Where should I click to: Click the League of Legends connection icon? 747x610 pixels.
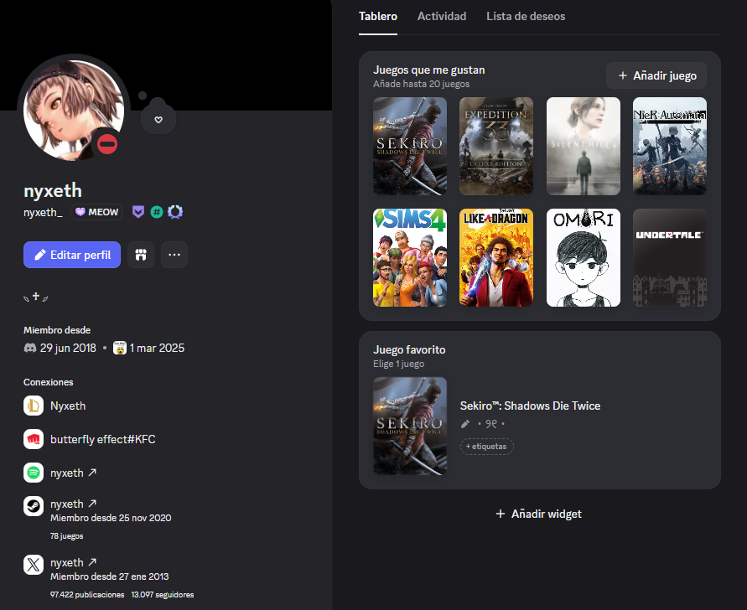34,406
